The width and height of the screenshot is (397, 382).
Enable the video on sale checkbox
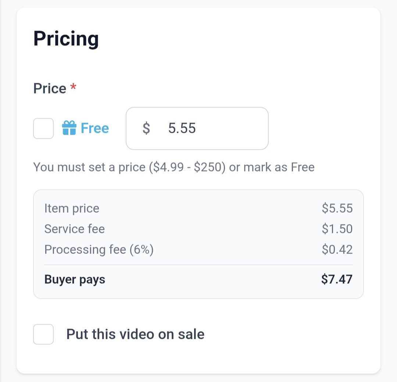43,334
